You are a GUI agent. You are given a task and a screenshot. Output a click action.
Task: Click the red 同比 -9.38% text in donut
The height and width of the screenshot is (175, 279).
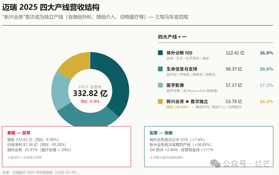90,102
